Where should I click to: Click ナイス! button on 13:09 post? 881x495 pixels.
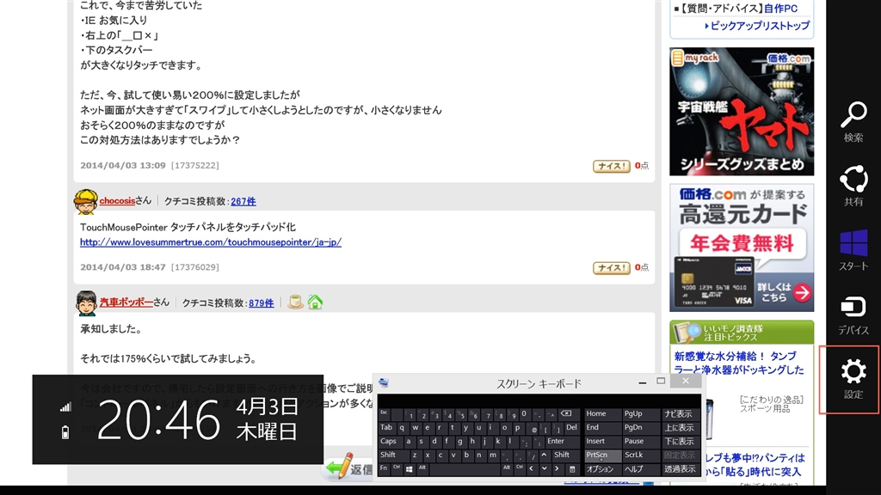pyautogui.click(x=612, y=166)
